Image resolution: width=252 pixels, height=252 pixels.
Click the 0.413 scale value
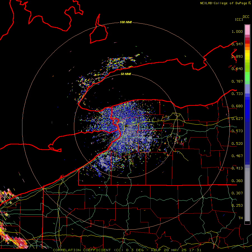coord(237,168)
